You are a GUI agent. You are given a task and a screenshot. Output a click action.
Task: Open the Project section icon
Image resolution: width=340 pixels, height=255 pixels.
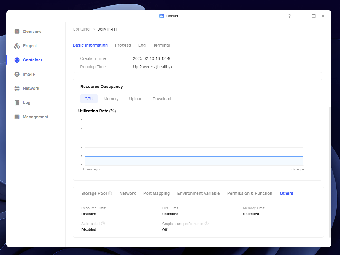[17, 46]
